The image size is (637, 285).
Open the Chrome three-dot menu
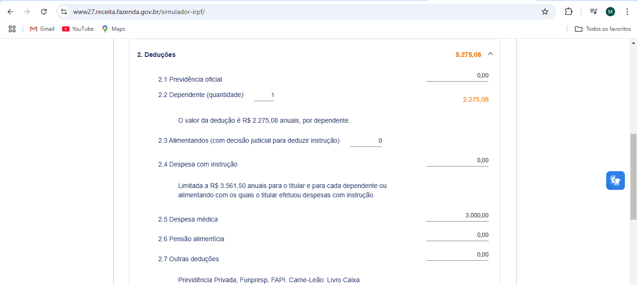[627, 11]
